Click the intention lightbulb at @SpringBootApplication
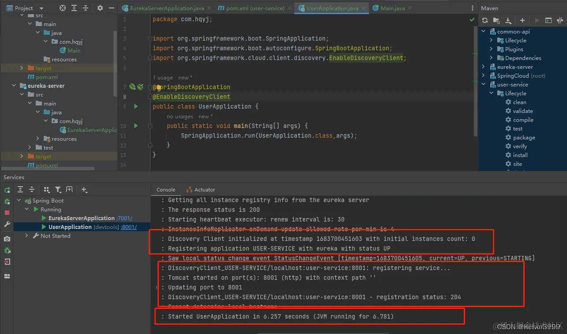The width and height of the screenshot is (567, 334). click(x=159, y=87)
